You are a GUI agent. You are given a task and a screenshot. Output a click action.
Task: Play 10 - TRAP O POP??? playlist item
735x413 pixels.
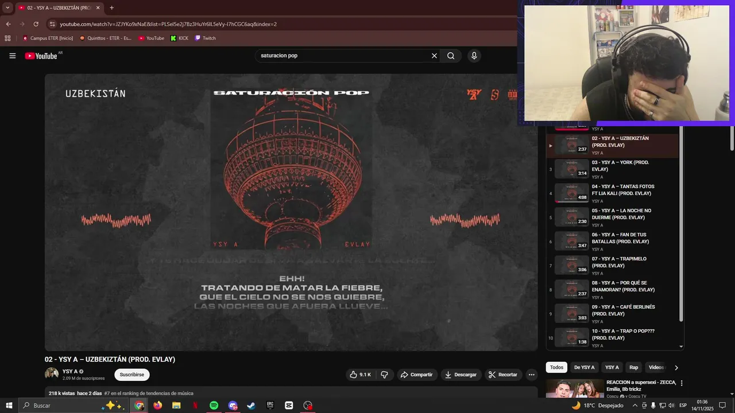click(x=613, y=338)
